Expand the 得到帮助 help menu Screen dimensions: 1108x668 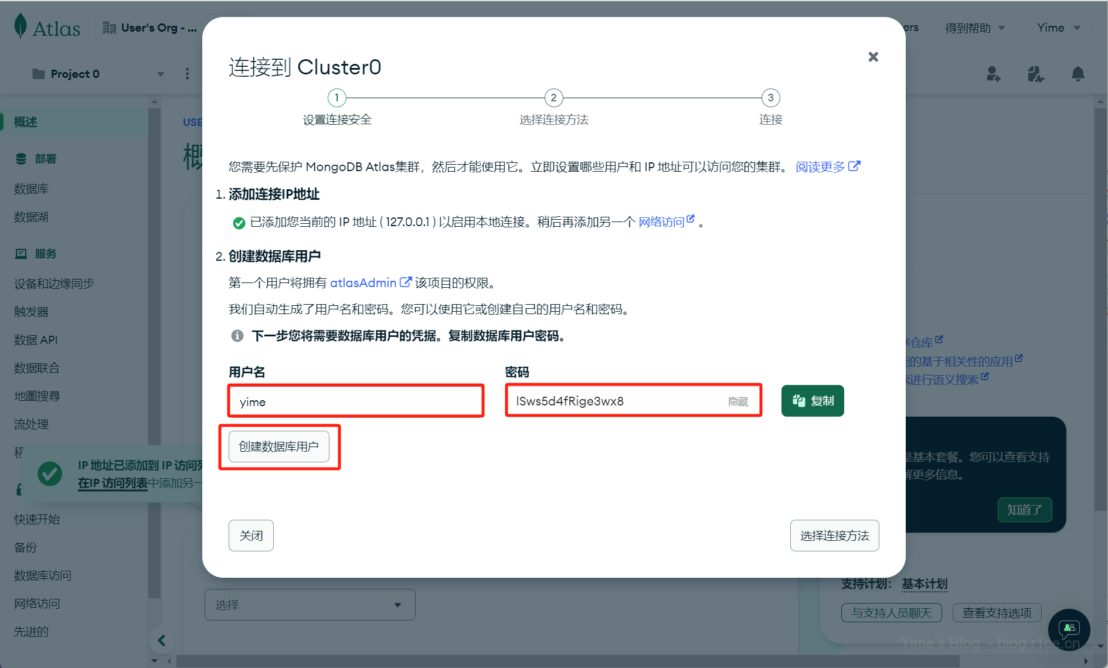tap(974, 28)
